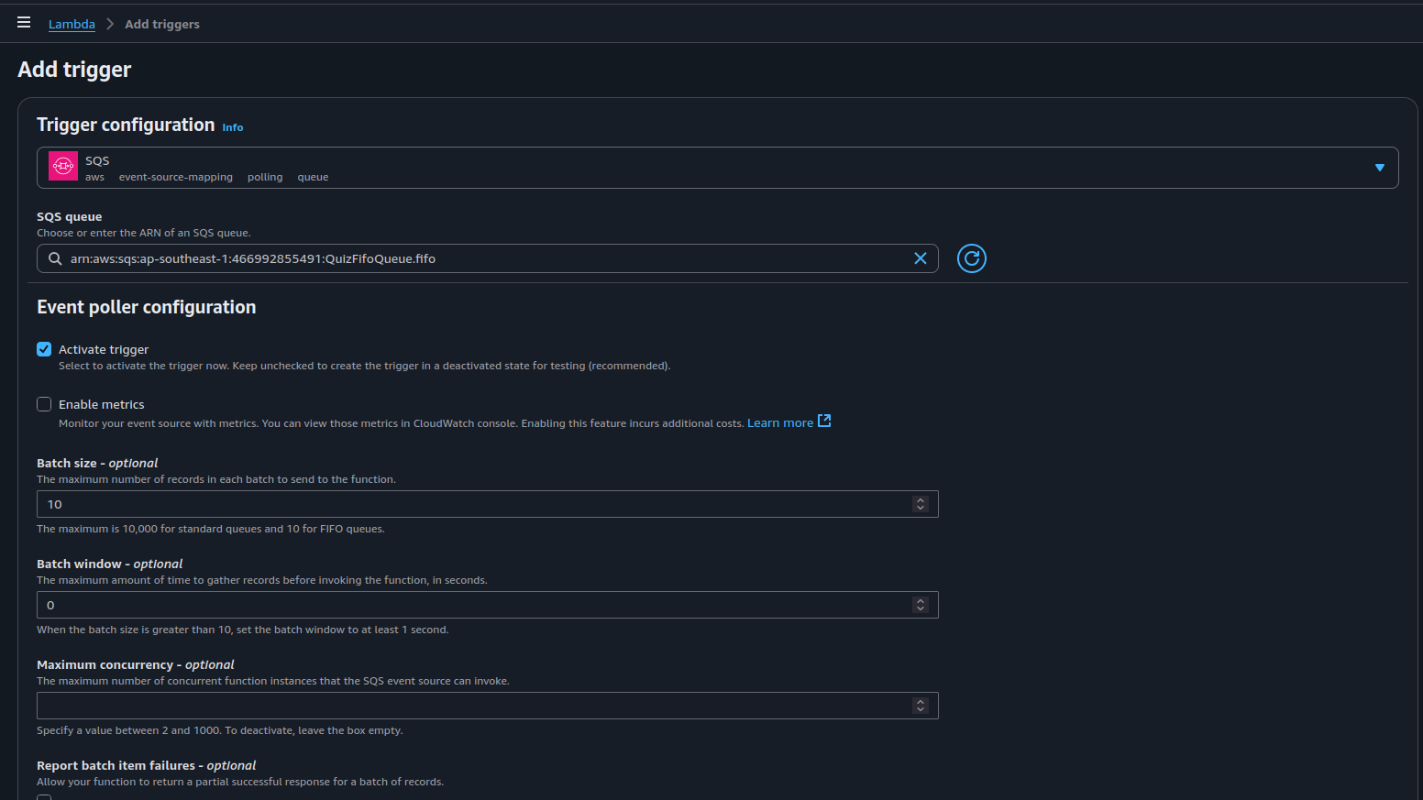The width and height of the screenshot is (1423, 800).
Task: Expand the trigger source dropdown arrow
Action: click(x=1379, y=168)
